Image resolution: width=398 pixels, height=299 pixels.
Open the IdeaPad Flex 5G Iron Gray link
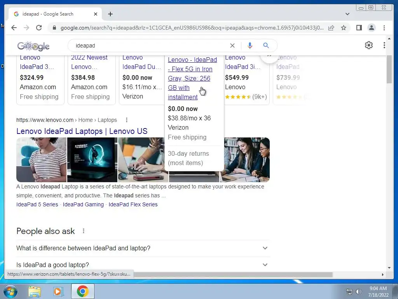click(x=192, y=78)
